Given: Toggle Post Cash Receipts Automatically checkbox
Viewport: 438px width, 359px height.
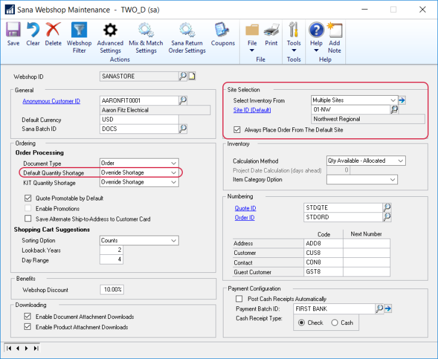Looking at the screenshot, I should pos(239,299).
